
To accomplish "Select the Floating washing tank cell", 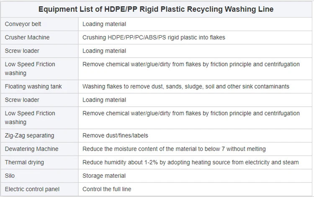I will (33, 87).
